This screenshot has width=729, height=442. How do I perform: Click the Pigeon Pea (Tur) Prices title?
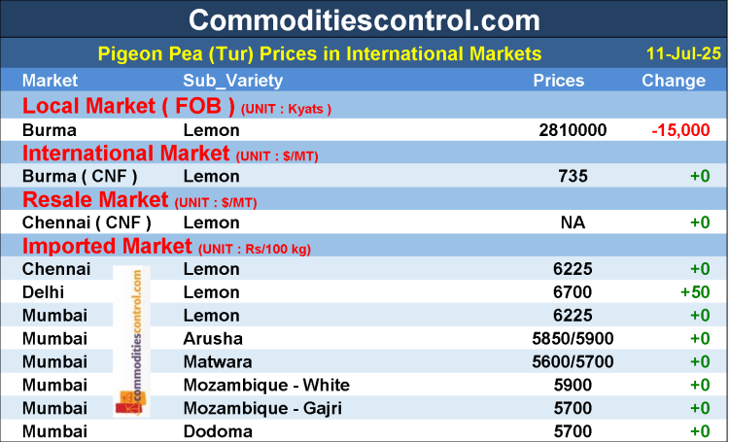coord(320,53)
